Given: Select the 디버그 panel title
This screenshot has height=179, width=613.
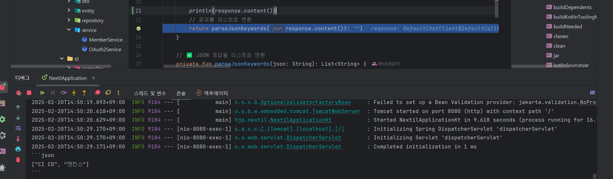Looking at the screenshot, I should point(22,78).
